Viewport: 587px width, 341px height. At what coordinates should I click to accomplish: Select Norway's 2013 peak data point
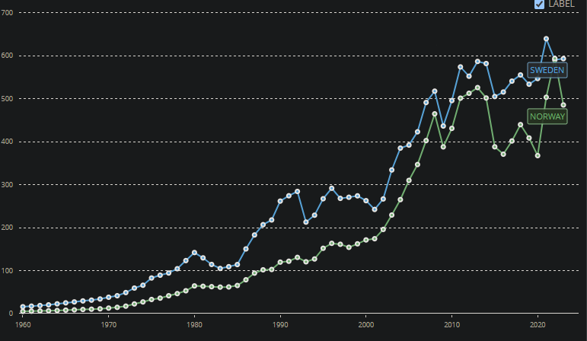pyautogui.click(x=477, y=88)
